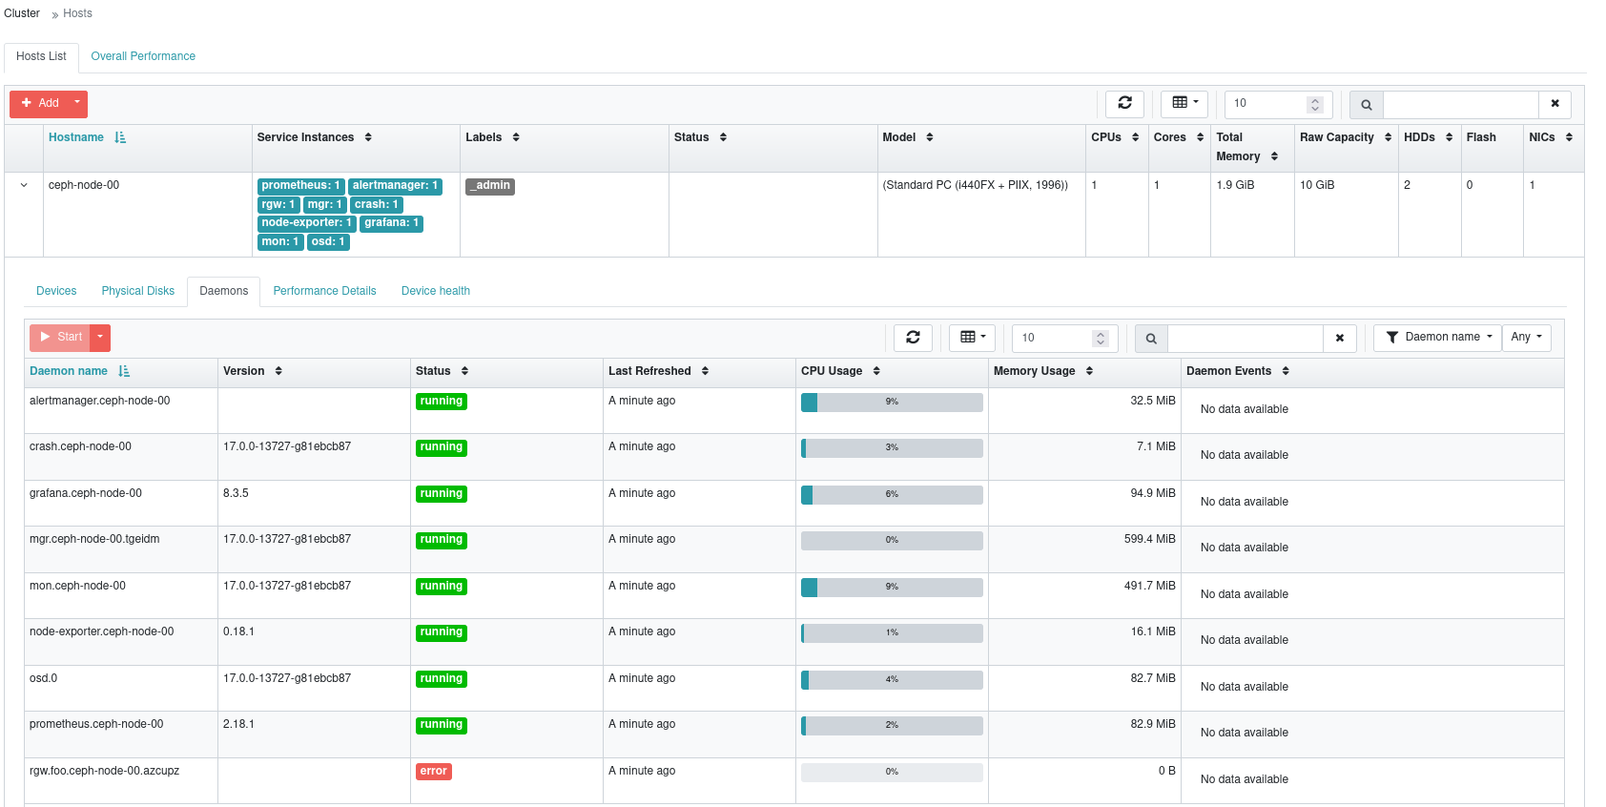1606x807 pixels.
Task: Open the Daemon name filter dropdown
Action: 1437,338
